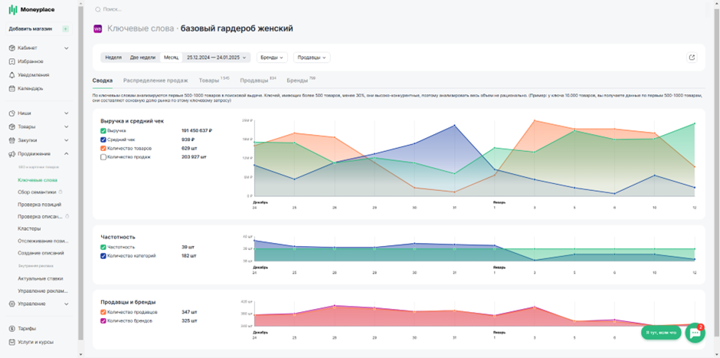The width and height of the screenshot is (720, 358).
Task: Uncheck the Выручка checkbox
Action: point(103,131)
